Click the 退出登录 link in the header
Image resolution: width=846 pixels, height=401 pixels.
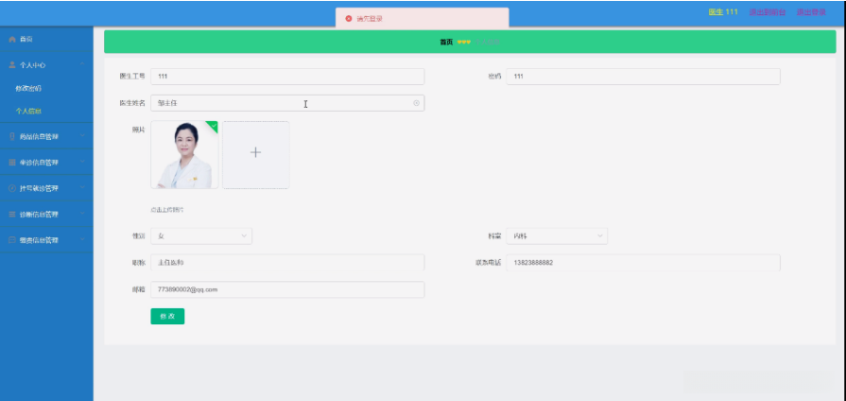point(811,12)
